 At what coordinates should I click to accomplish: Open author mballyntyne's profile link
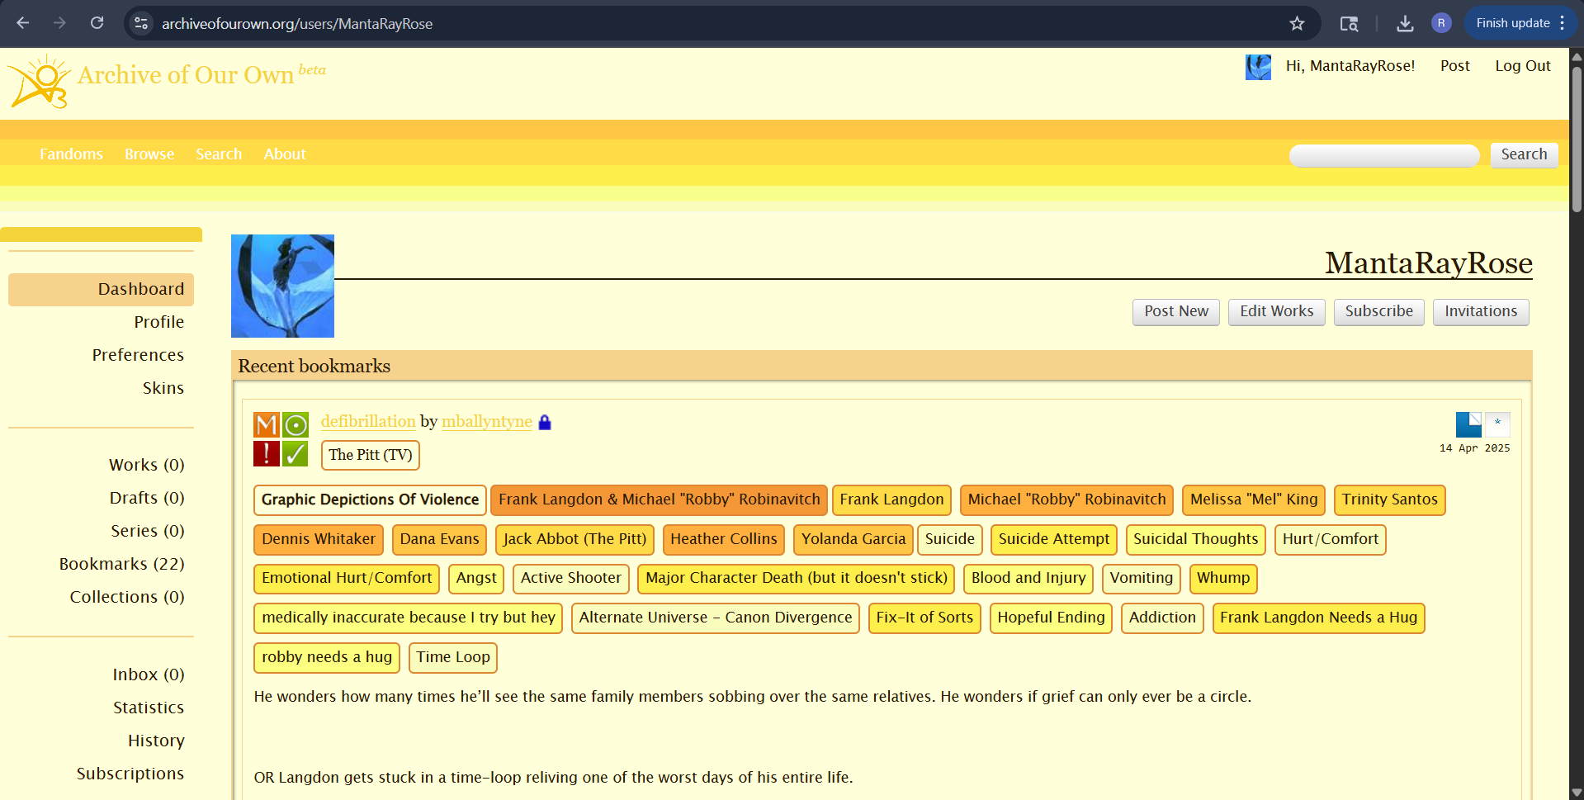[x=487, y=421]
